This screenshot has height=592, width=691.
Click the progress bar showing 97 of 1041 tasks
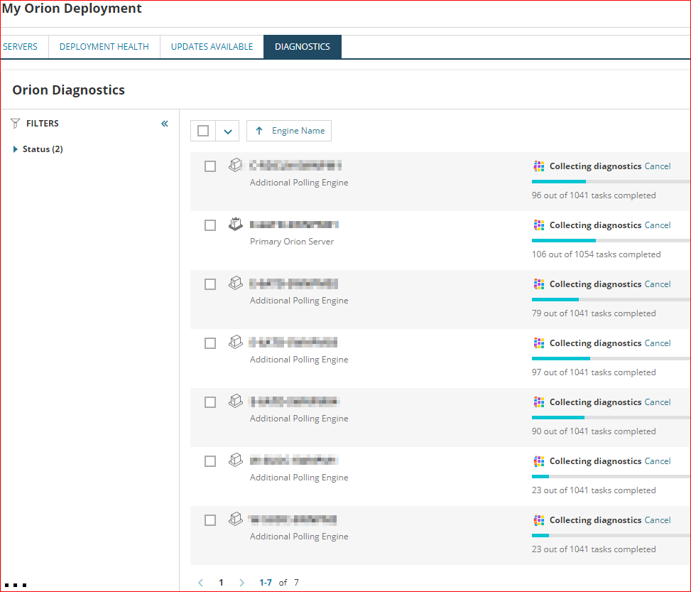(x=611, y=359)
